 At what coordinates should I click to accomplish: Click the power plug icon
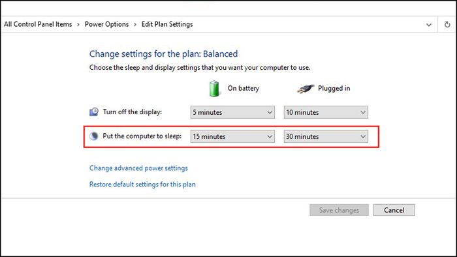point(306,89)
